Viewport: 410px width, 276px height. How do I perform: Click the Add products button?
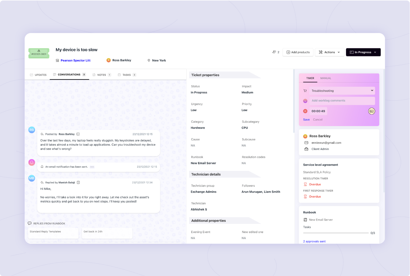[298, 52]
